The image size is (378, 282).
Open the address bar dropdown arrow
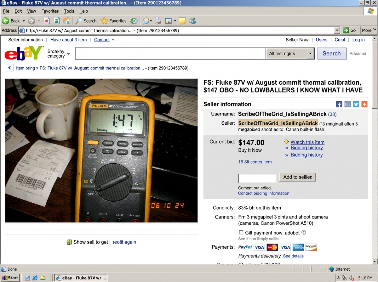click(x=337, y=31)
